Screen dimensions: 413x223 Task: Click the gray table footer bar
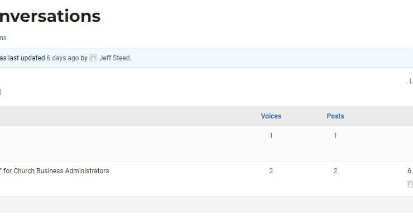tap(206, 205)
